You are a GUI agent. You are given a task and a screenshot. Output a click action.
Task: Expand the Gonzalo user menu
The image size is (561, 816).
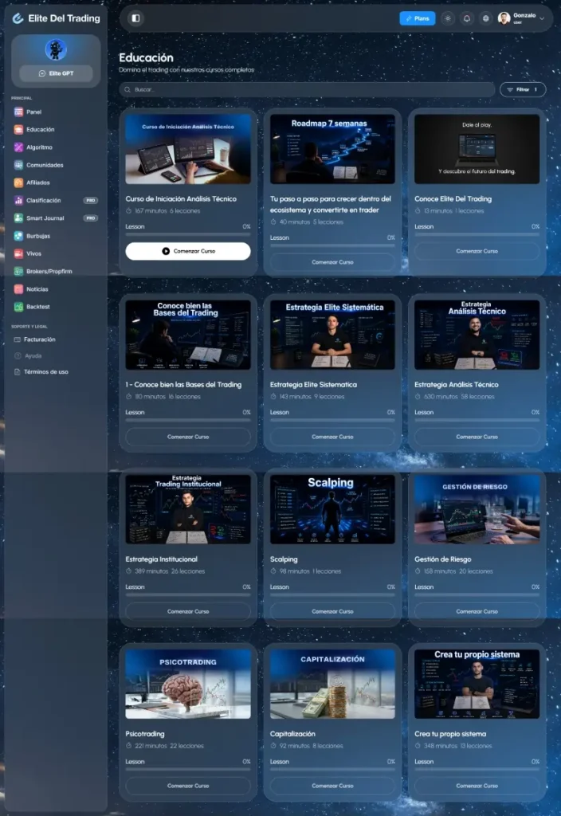(521, 18)
